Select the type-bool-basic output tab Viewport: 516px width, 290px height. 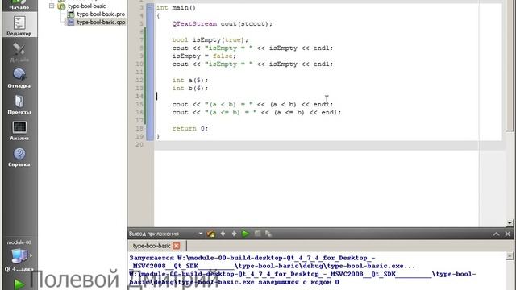152,246
